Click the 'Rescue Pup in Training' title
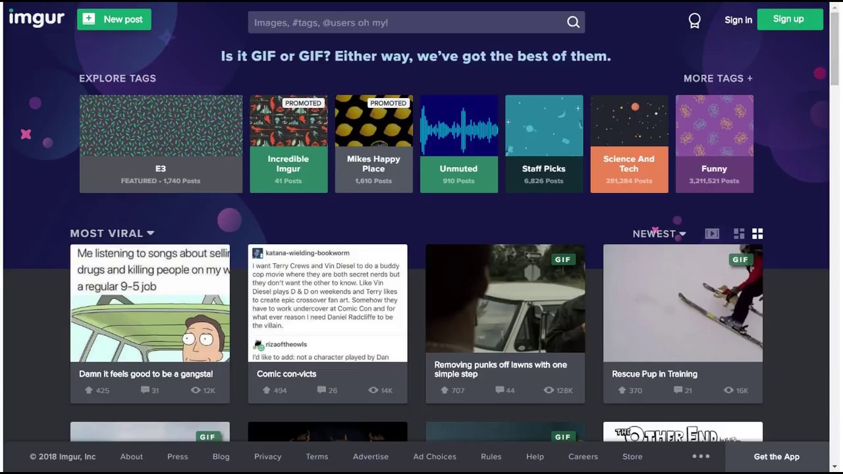 click(655, 374)
